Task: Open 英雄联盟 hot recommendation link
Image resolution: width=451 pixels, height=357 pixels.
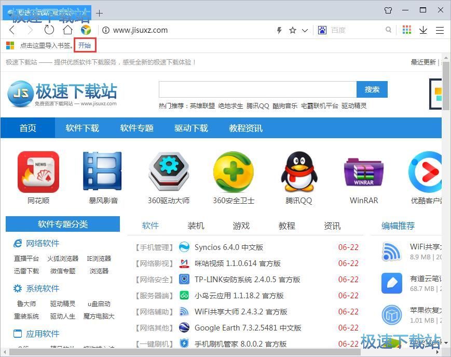Action: [202, 106]
